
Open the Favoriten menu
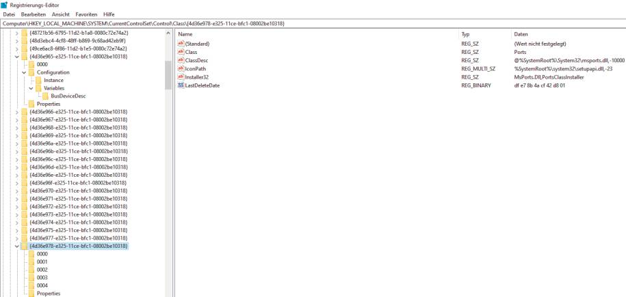[x=87, y=14]
